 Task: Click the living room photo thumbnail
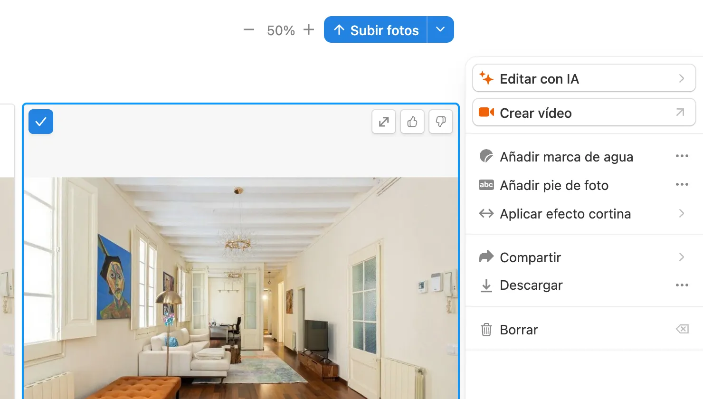[241, 288]
